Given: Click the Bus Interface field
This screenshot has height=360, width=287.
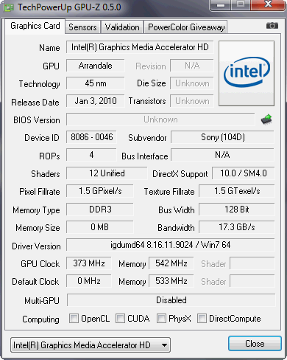Looking at the screenshot, I should 222,155.
